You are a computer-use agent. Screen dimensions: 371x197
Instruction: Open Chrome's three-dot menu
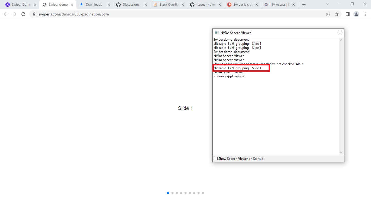[x=365, y=14]
